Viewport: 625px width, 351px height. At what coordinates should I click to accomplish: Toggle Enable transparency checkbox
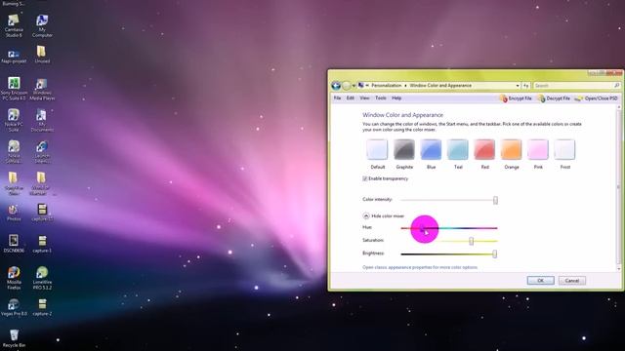coord(364,178)
